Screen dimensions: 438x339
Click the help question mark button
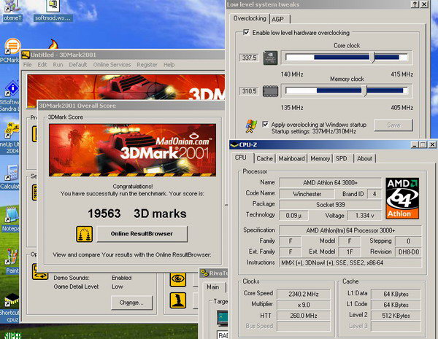415,4
